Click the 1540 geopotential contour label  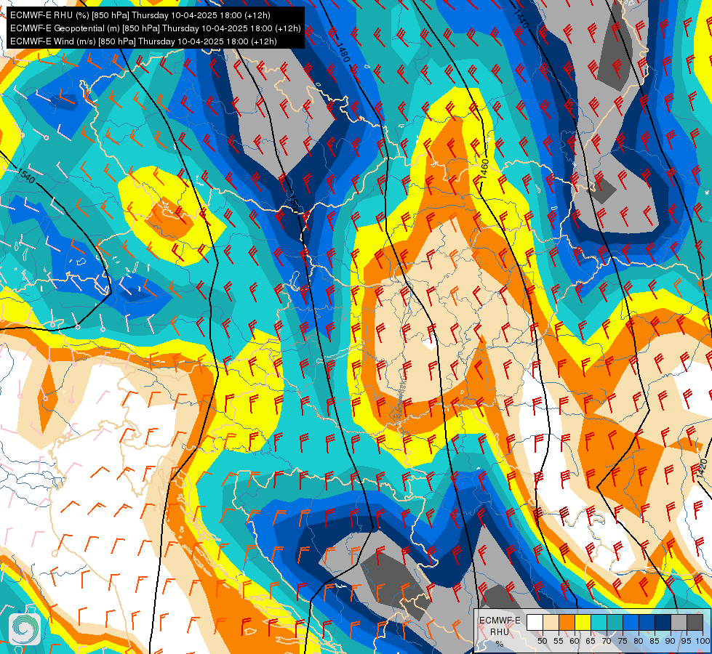tap(26, 176)
